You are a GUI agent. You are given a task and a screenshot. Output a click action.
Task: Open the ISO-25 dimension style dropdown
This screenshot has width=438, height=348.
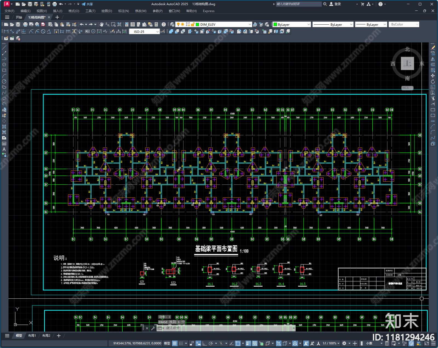point(157,32)
